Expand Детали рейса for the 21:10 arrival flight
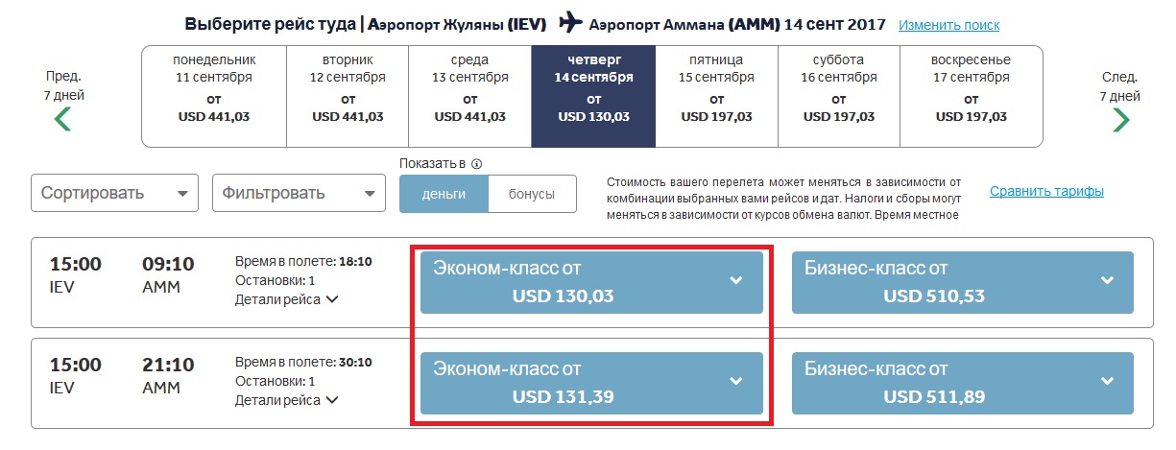Image resolution: width=1176 pixels, height=450 pixels. 287,400
